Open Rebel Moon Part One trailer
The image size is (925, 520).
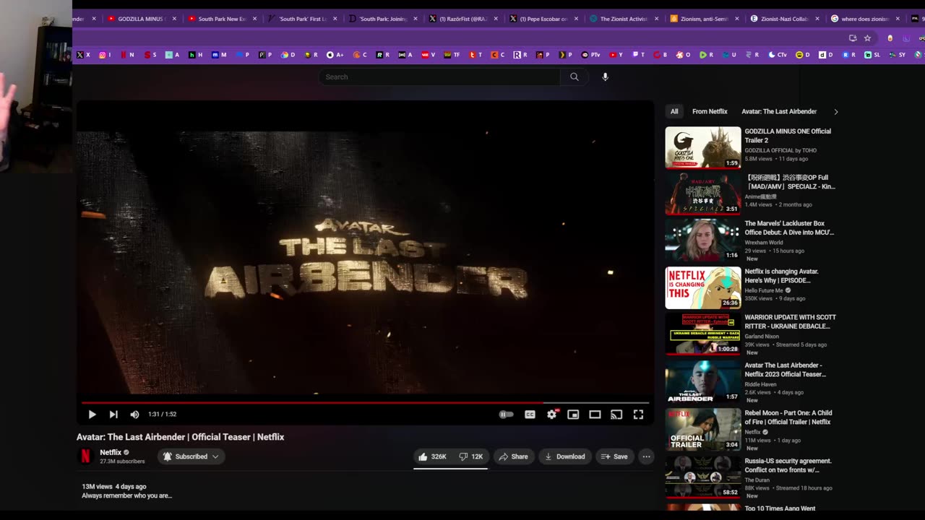click(788, 417)
